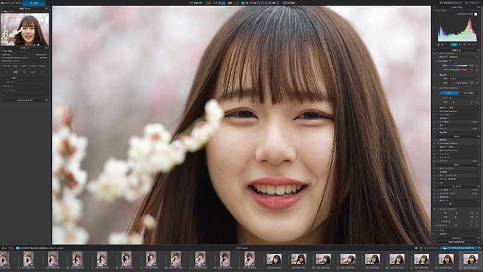This screenshot has height=272, width=483.
Task: Expand the DxO ClearView Plus section
Action: point(434,111)
